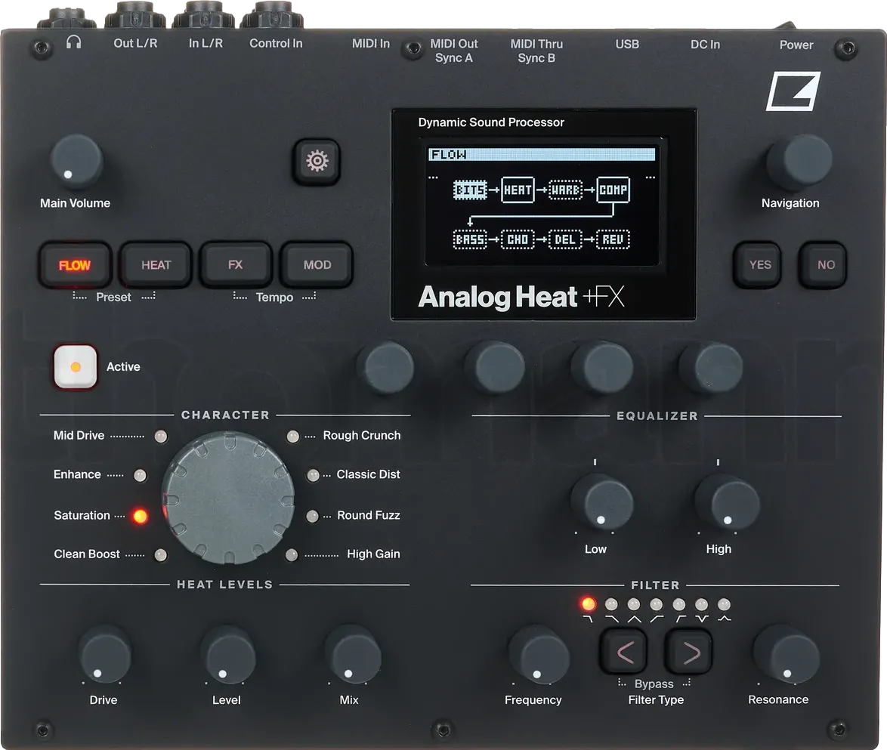The image size is (887, 750).
Task: Open the settings gear menu
Action: click(317, 161)
